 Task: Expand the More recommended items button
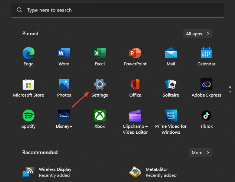[x=200, y=153]
